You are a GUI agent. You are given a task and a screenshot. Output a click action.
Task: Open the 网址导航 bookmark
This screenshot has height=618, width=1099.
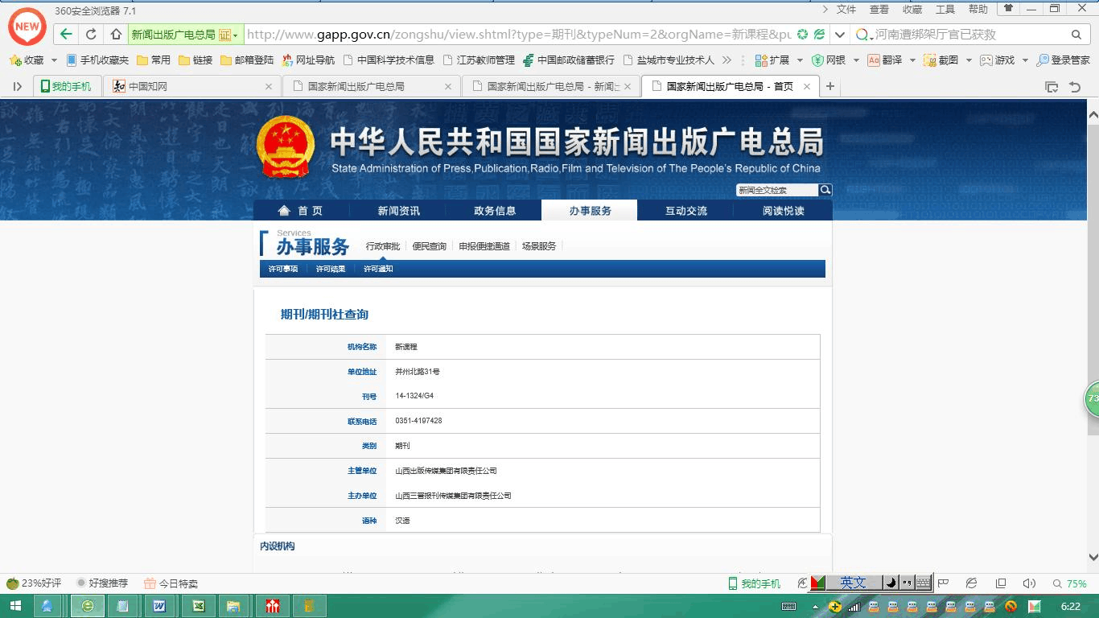[x=308, y=60]
